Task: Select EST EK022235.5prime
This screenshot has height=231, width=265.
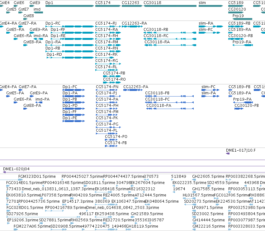Action: (189, 182)
